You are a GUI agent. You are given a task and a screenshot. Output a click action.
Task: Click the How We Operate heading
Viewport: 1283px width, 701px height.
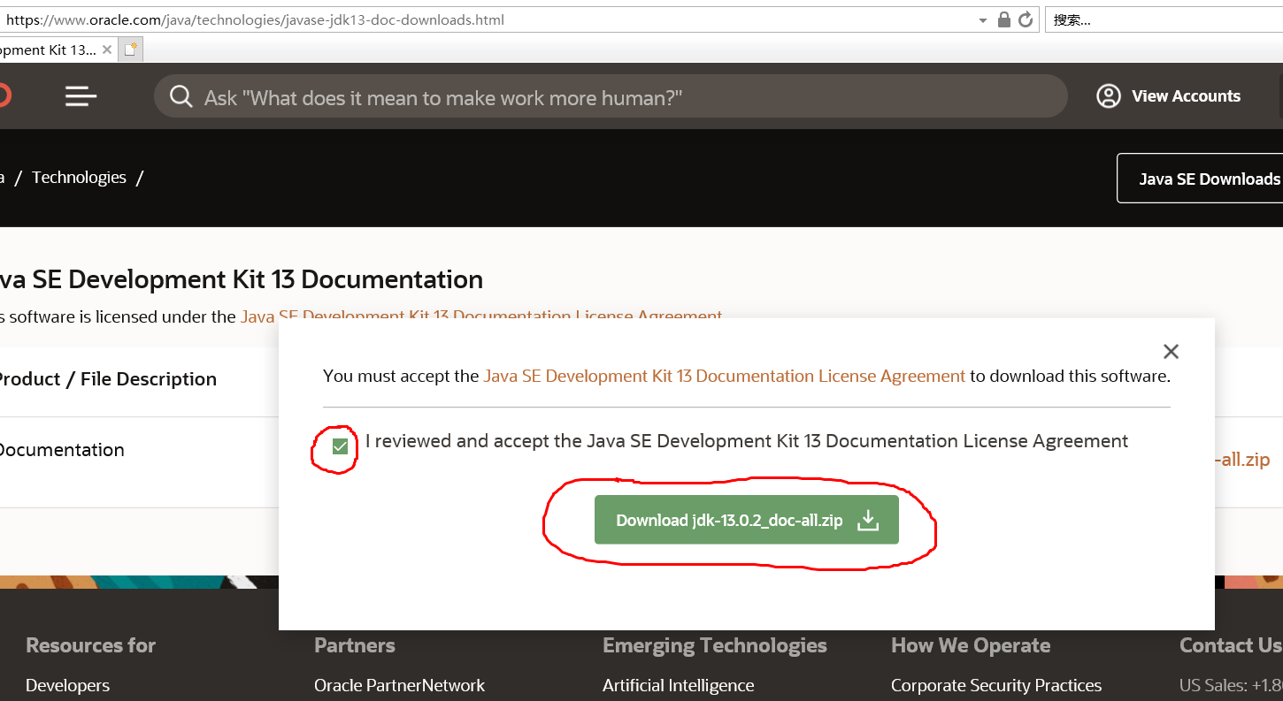(x=971, y=645)
